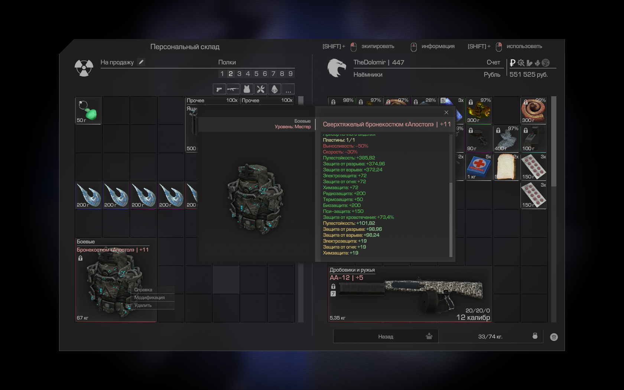Screen dimensions: 624x390
Task: Select the first-aid kit item 1 кг
Action: (x=479, y=167)
